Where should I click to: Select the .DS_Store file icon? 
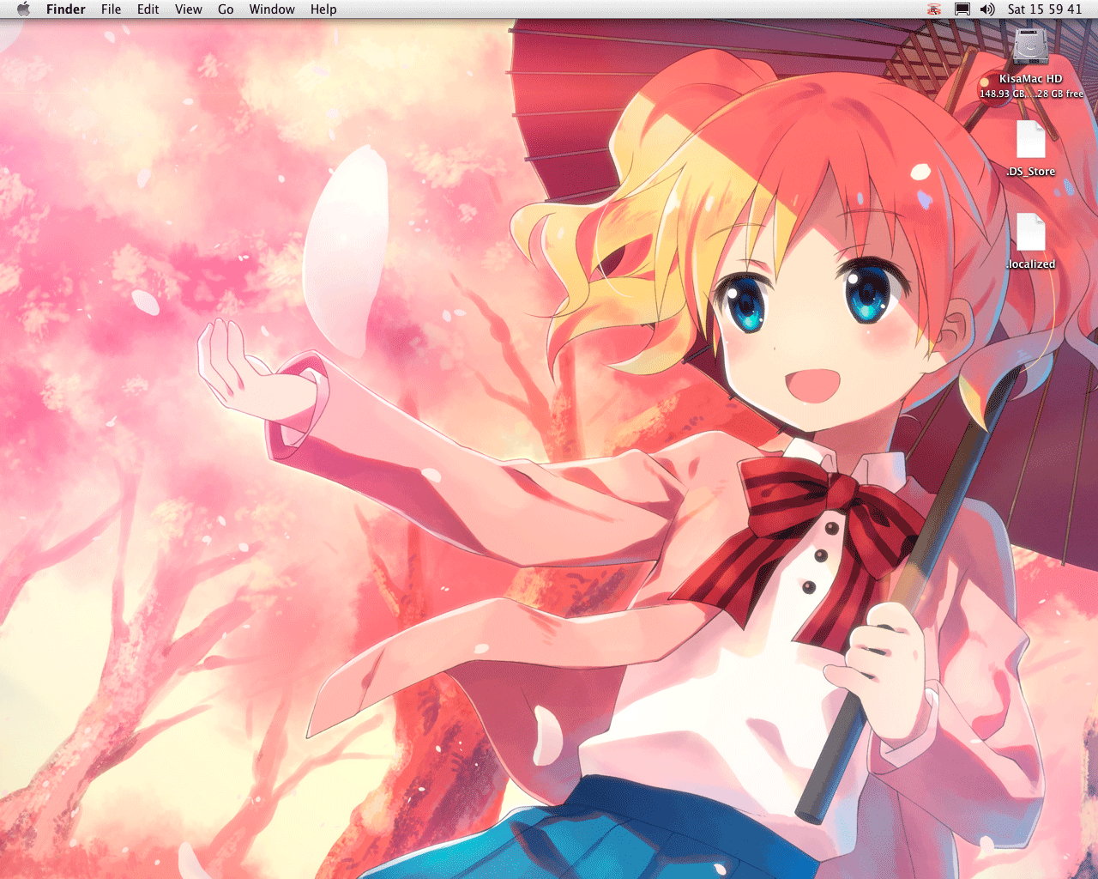click(x=1030, y=139)
